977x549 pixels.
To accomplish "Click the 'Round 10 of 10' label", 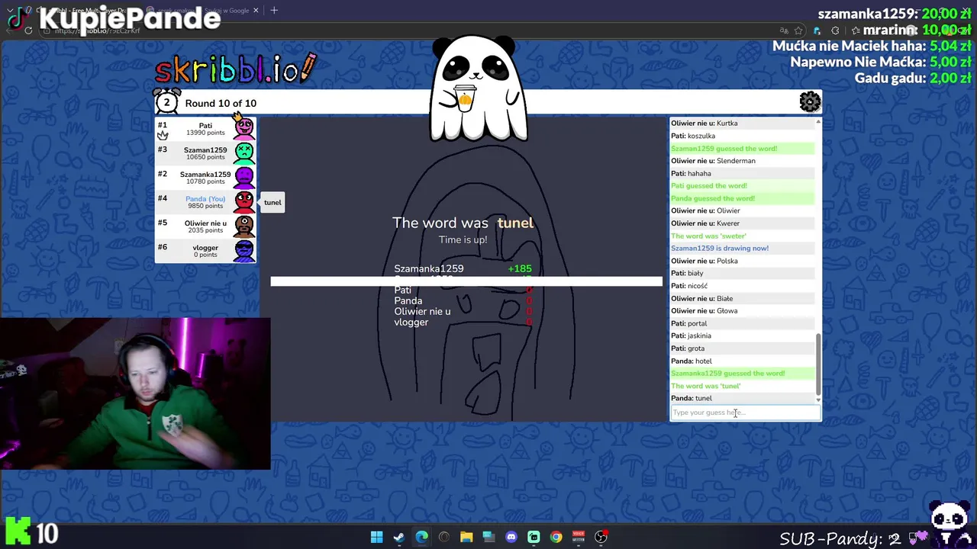I will (x=221, y=103).
